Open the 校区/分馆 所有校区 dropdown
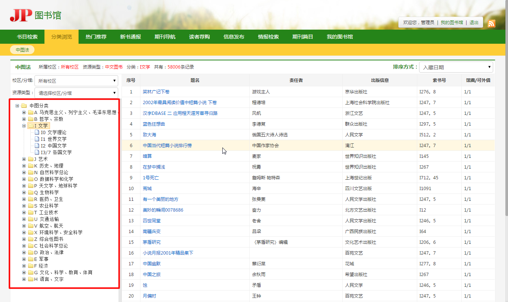508x302 pixels. [x=77, y=81]
